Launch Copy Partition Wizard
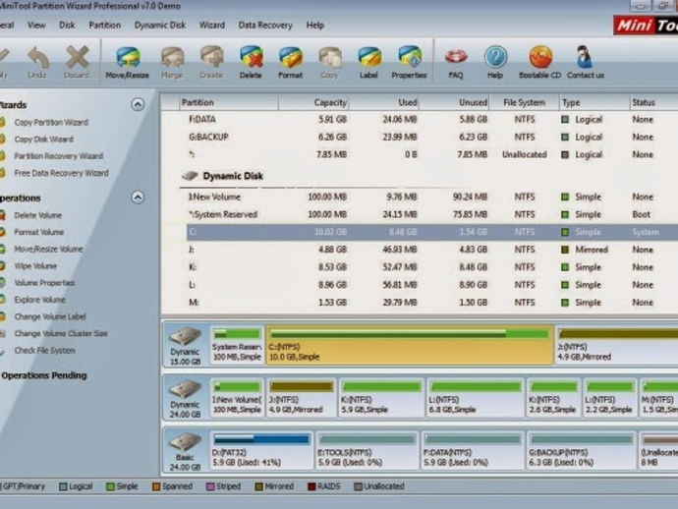 [51, 123]
